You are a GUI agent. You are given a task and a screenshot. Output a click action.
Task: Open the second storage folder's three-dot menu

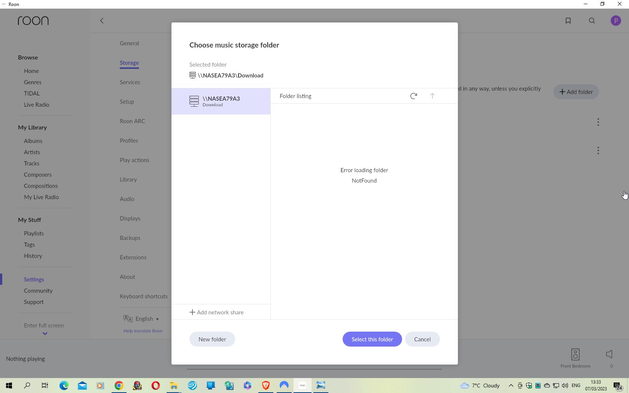pos(598,150)
